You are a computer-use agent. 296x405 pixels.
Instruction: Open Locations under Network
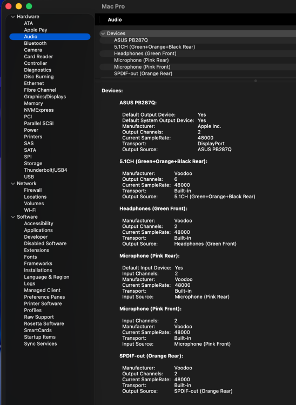[36, 197]
